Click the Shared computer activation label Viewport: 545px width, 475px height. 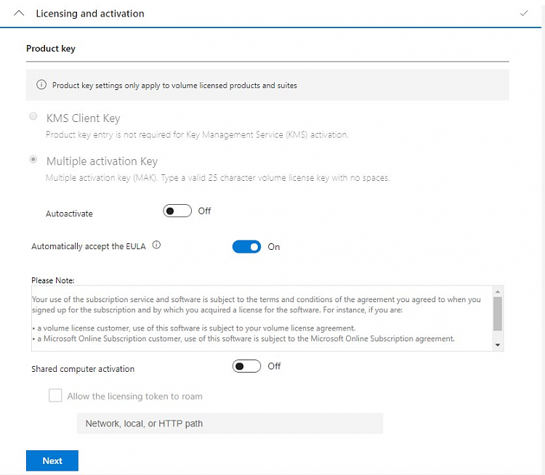[83, 369]
